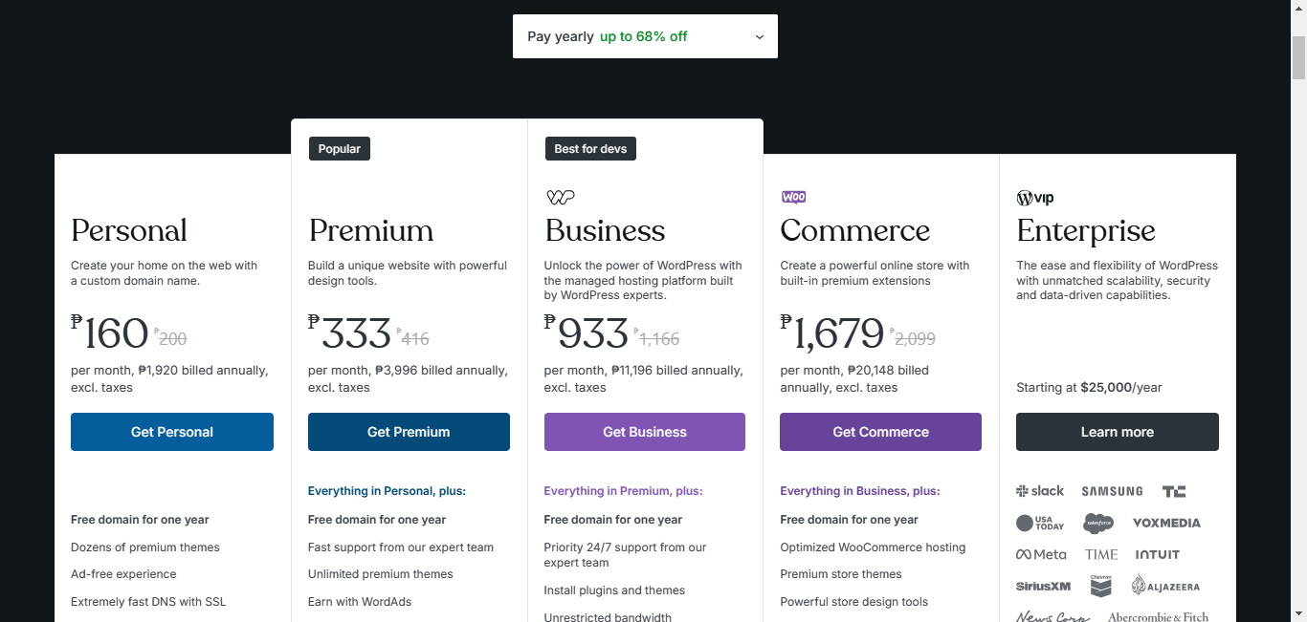
Task: Click the Salesforce cloud logo
Action: pos(1098,523)
